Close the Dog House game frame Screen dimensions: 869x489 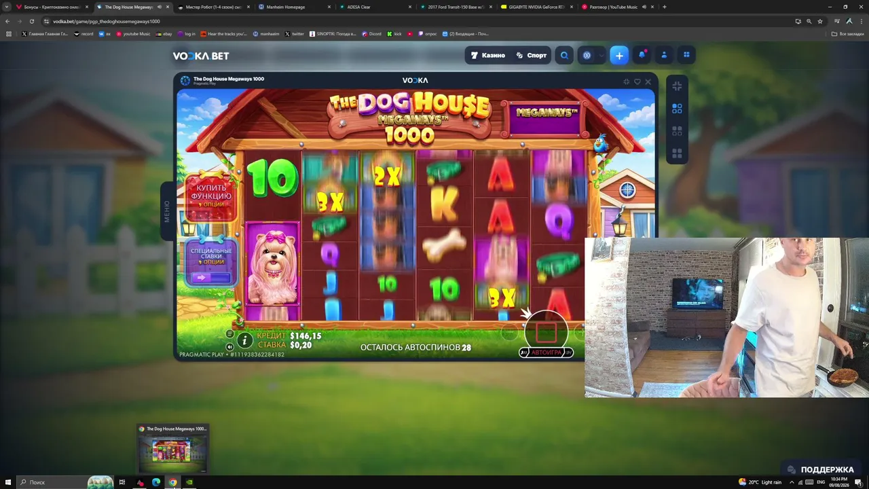click(648, 81)
